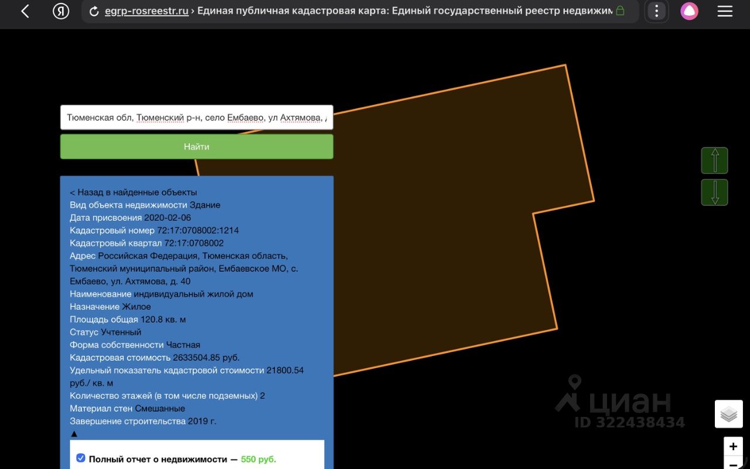Open the hamburger main menu
This screenshot has height=469, width=750.
click(725, 11)
